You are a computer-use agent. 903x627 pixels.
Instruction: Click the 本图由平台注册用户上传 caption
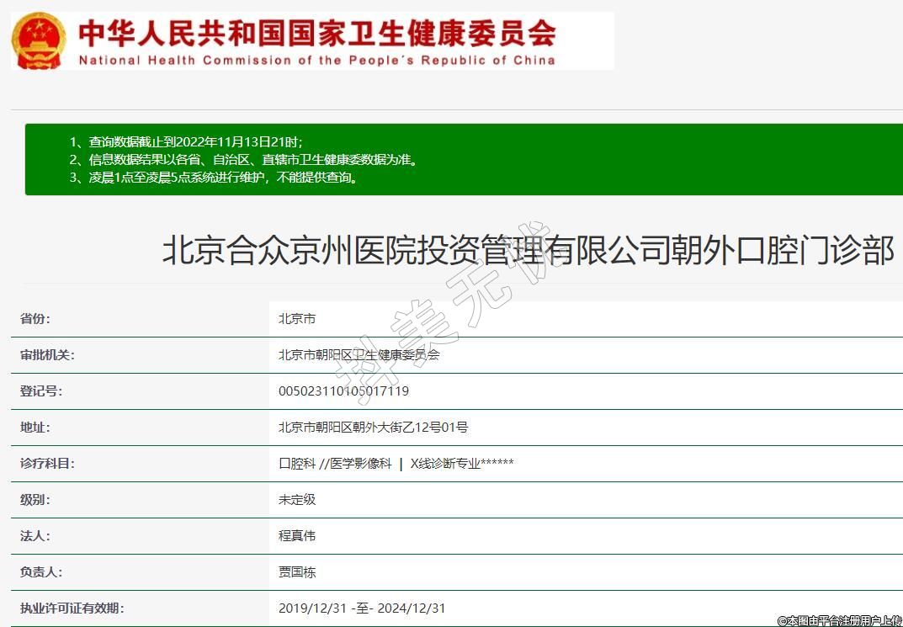tap(839, 620)
